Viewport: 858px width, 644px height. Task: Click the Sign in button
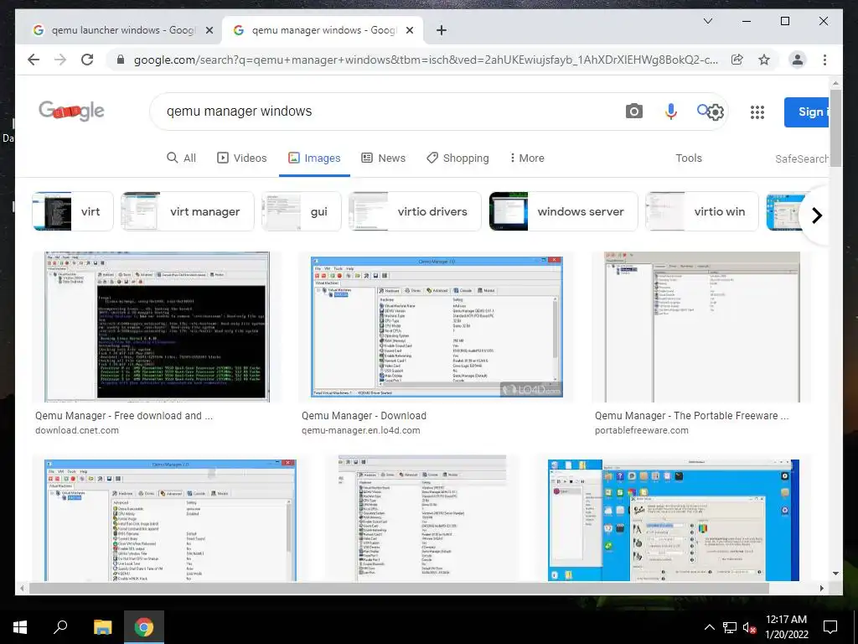click(807, 112)
